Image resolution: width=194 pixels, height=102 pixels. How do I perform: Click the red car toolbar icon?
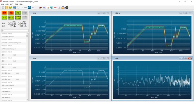pyautogui.click(x=40, y=8)
